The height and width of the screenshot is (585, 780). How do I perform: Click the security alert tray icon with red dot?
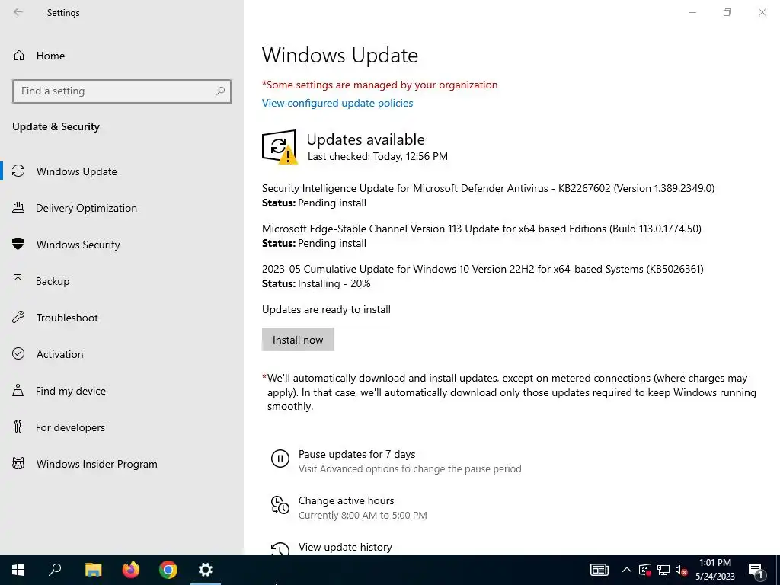click(645, 570)
